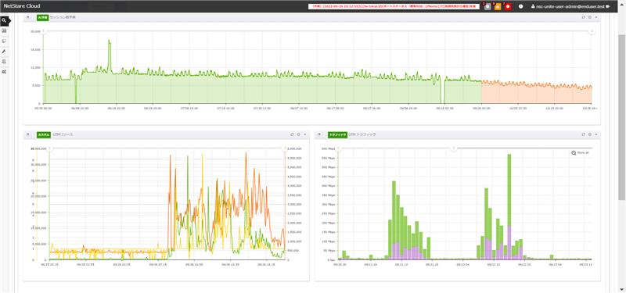626x293 pixels.
Task: Open the clock history icon in header
Action: (x=521, y=7)
